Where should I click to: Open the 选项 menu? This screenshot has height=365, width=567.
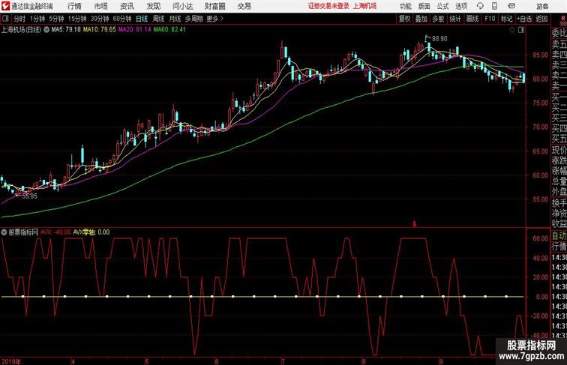coord(461,6)
